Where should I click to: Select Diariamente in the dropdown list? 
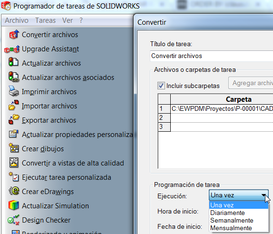(x=239, y=213)
